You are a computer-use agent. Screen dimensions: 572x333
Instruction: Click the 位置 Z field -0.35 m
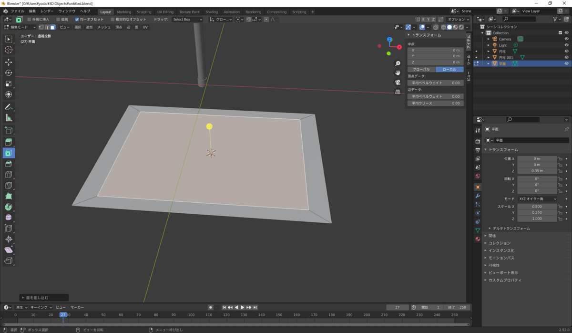click(x=537, y=171)
